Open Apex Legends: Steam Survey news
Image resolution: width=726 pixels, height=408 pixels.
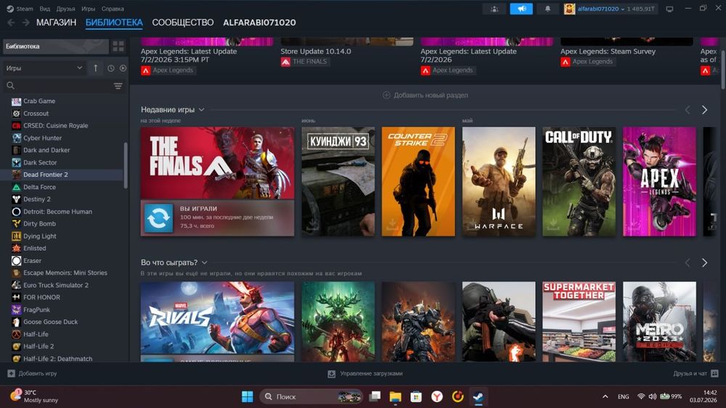point(608,51)
